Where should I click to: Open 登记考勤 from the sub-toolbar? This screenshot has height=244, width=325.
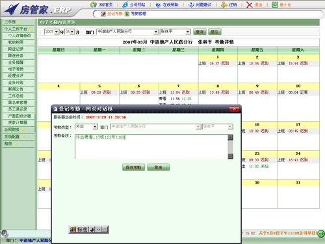pos(112,14)
